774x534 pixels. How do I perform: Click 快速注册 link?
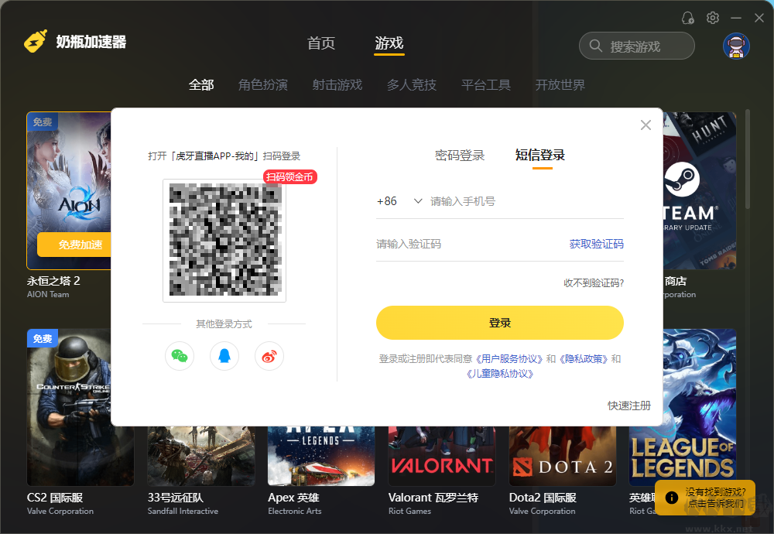coord(628,406)
